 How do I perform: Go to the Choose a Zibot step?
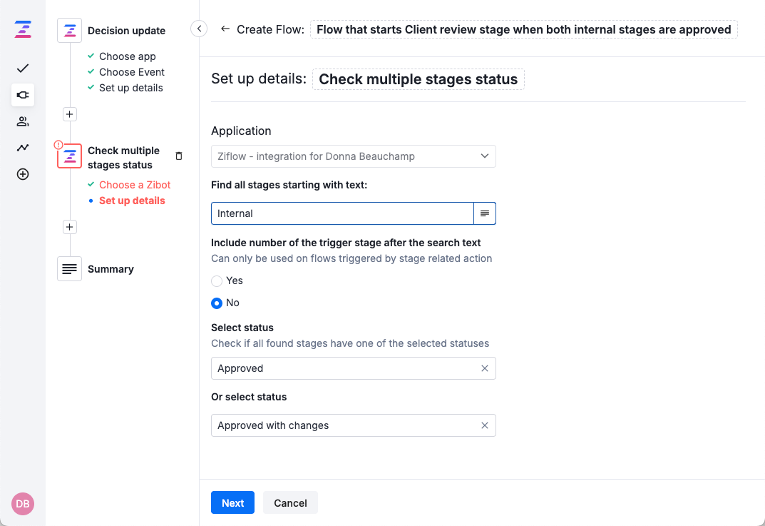(135, 185)
